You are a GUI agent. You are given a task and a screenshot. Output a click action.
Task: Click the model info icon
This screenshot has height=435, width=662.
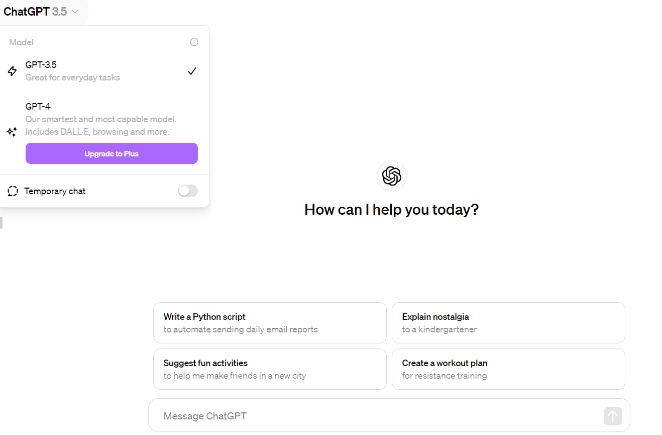[194, 42]
